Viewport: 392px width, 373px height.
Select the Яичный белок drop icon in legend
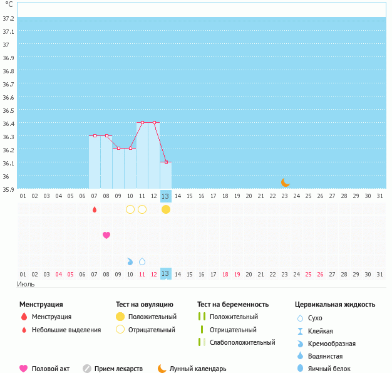coord(300,369)
